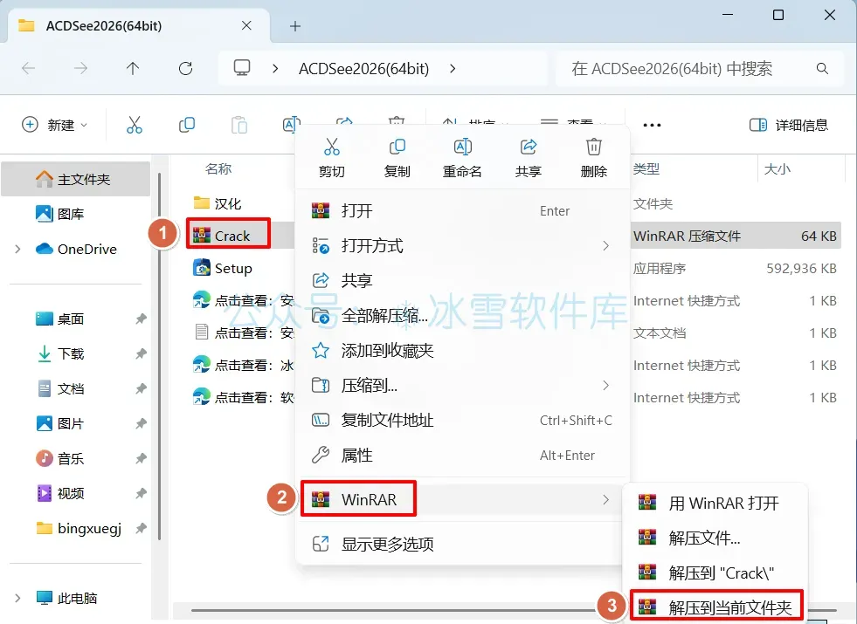Open the WinRAR submenu entry
The image size is (857, 624).
coord(462,499)
